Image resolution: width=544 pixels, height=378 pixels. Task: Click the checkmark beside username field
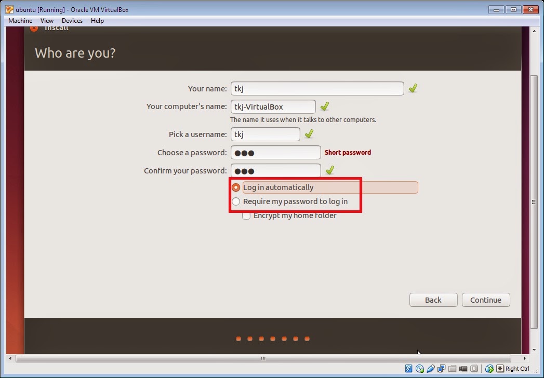pos(309,133)
